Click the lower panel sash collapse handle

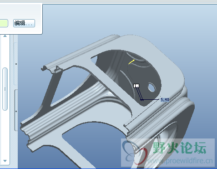pos(16,111)
